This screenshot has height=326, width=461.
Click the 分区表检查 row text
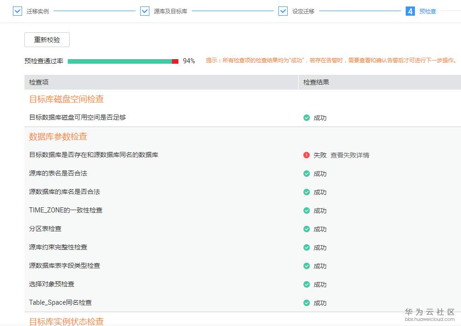[45, 229]
